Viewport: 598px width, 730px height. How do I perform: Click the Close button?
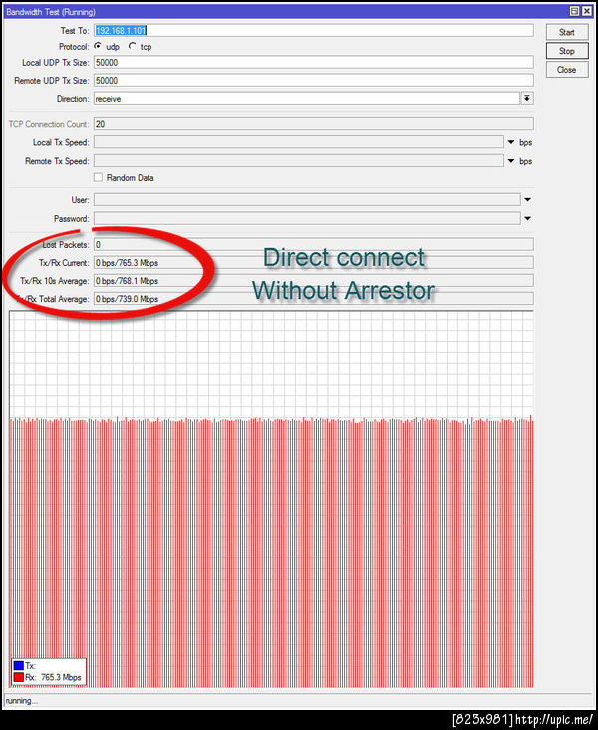tap(567, 70)
